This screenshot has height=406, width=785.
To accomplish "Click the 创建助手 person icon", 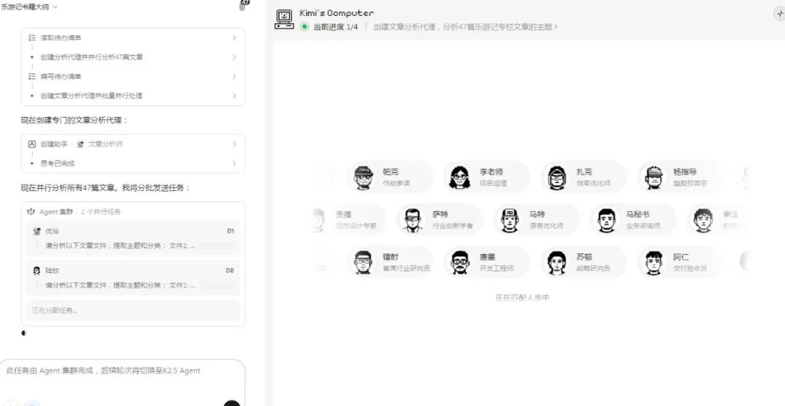I will coord(32,144).
